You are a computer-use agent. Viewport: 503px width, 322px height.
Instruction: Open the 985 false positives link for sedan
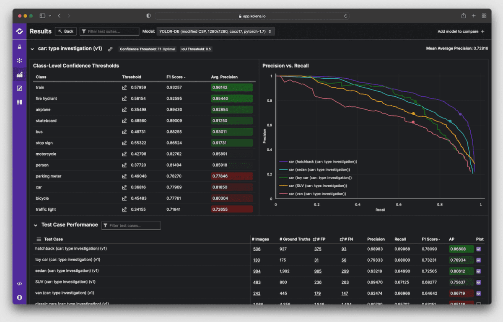pos(317,271)
